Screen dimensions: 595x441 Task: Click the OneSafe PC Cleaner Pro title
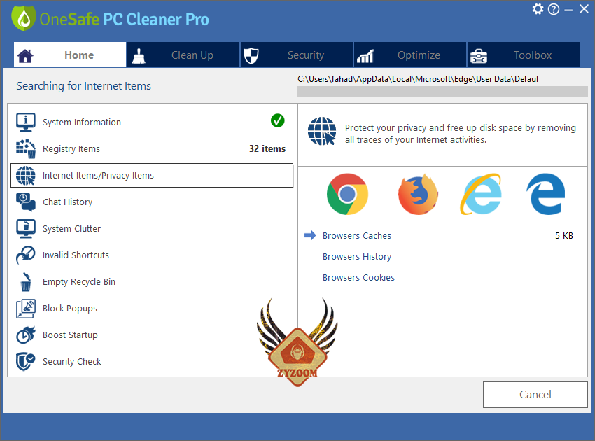(x=124, y=20)
